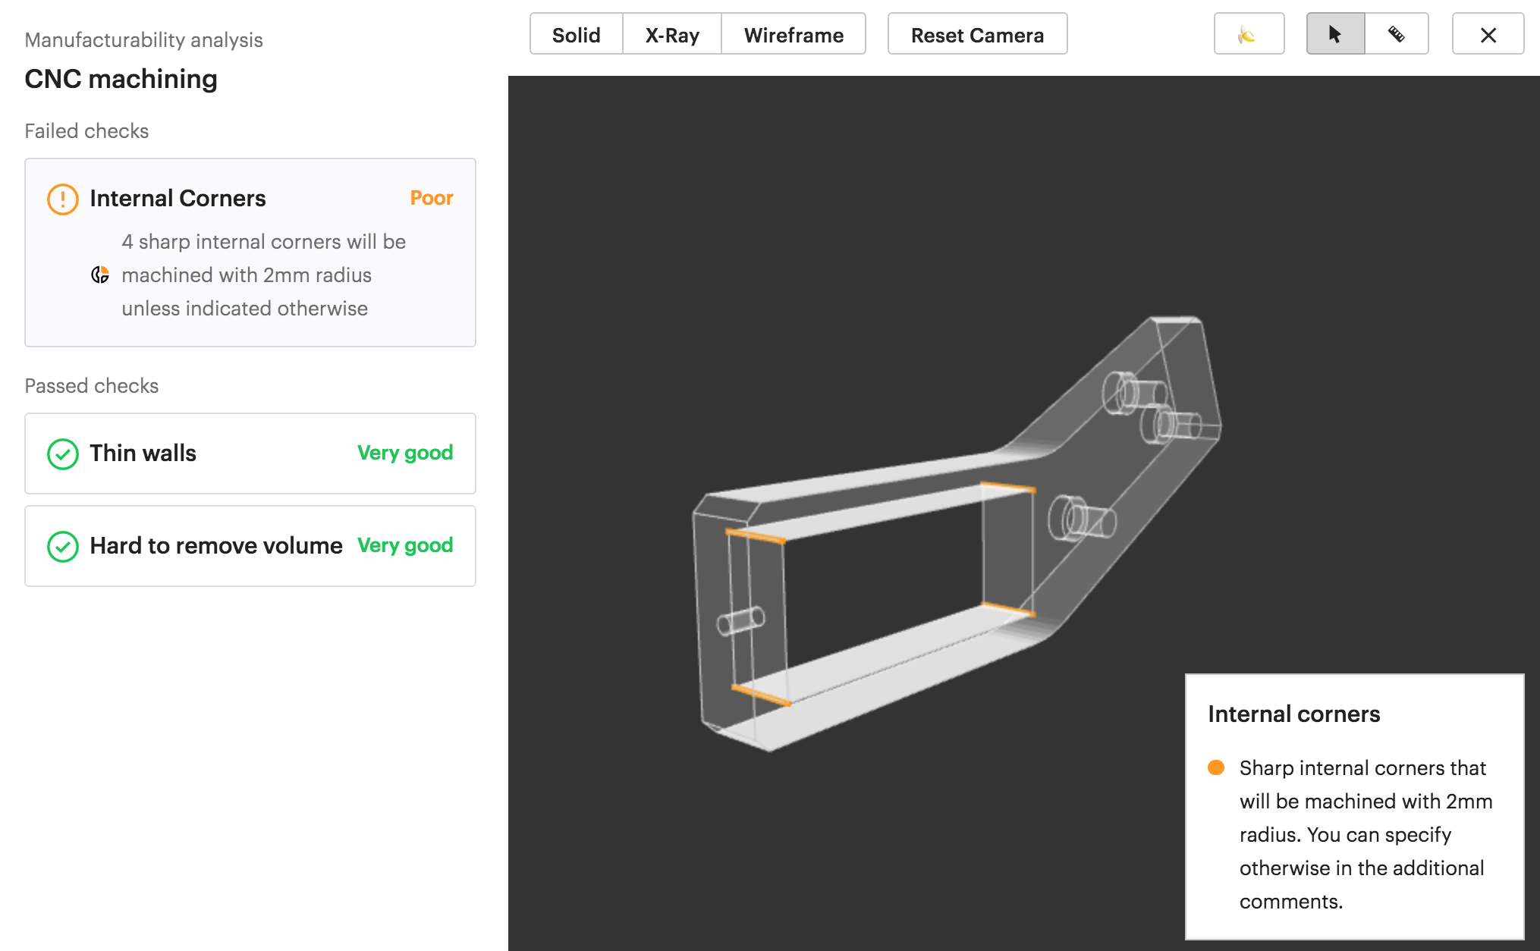Click the orange Poor rating label
Image resolution: width=1540 pixels, height=951 pixels.
click(x=431, y=198)
